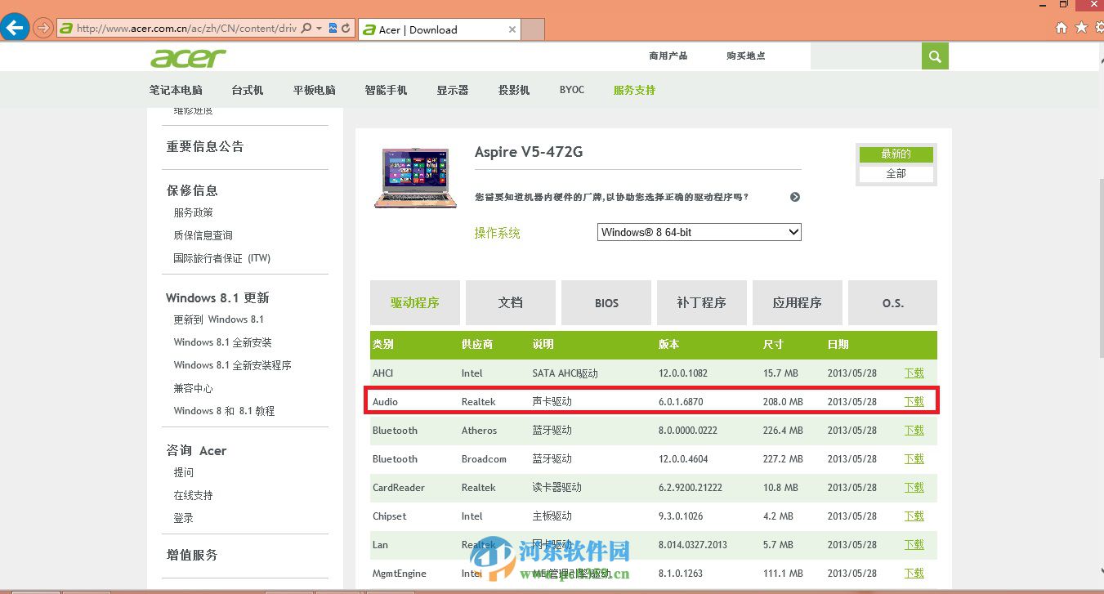Download the Realtek Audio sound card driver
Image resolution: width=1104 pixels, height=594 pixels.
(x=914, y=401)
